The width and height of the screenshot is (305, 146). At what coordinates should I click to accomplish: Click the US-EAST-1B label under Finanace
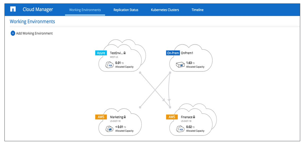pos(186,121)
